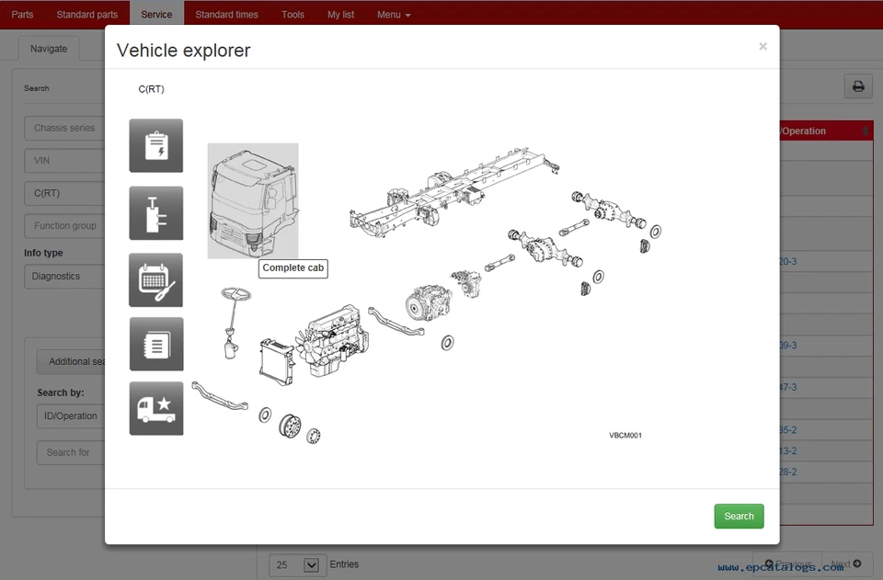Select the truck with star icon
The image size is (883, 580).
pyautogui.click(x=155, y=408)
